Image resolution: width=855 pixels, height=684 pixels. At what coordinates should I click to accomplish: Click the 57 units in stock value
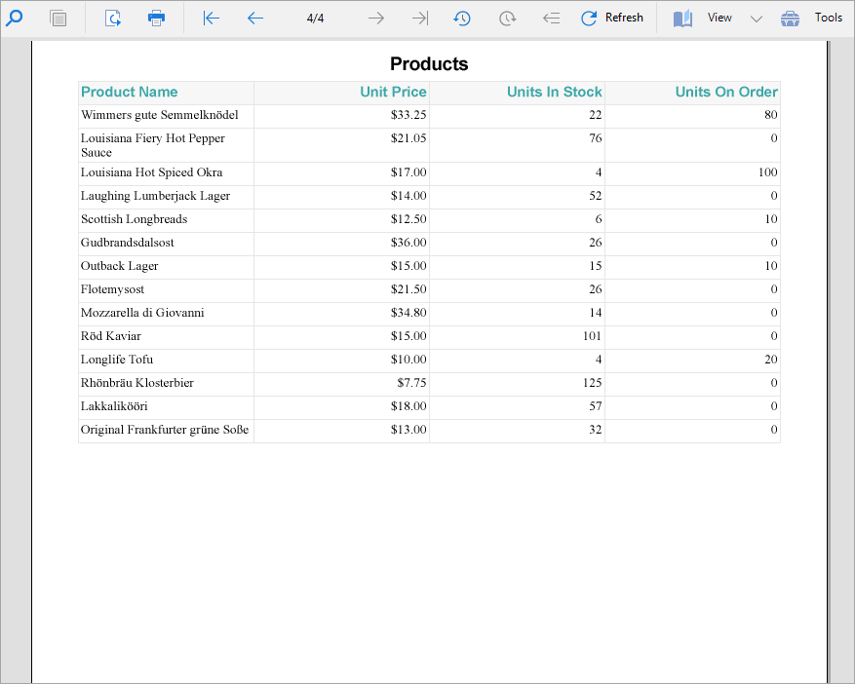point(596,406)
